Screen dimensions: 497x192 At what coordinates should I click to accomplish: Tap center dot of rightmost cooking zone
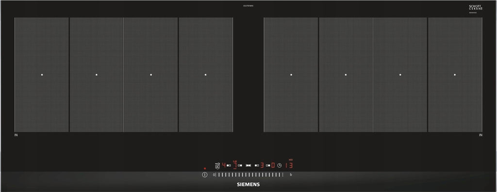(455, 75)
